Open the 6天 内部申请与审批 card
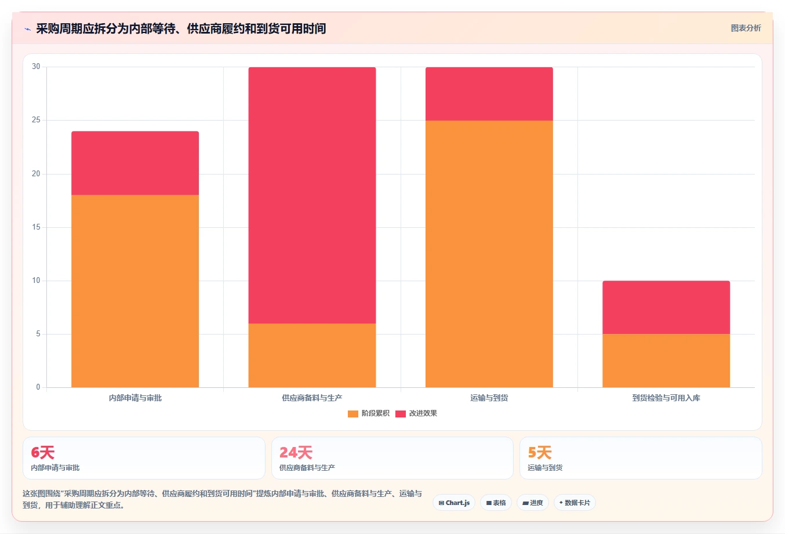 tap(144, 458)
